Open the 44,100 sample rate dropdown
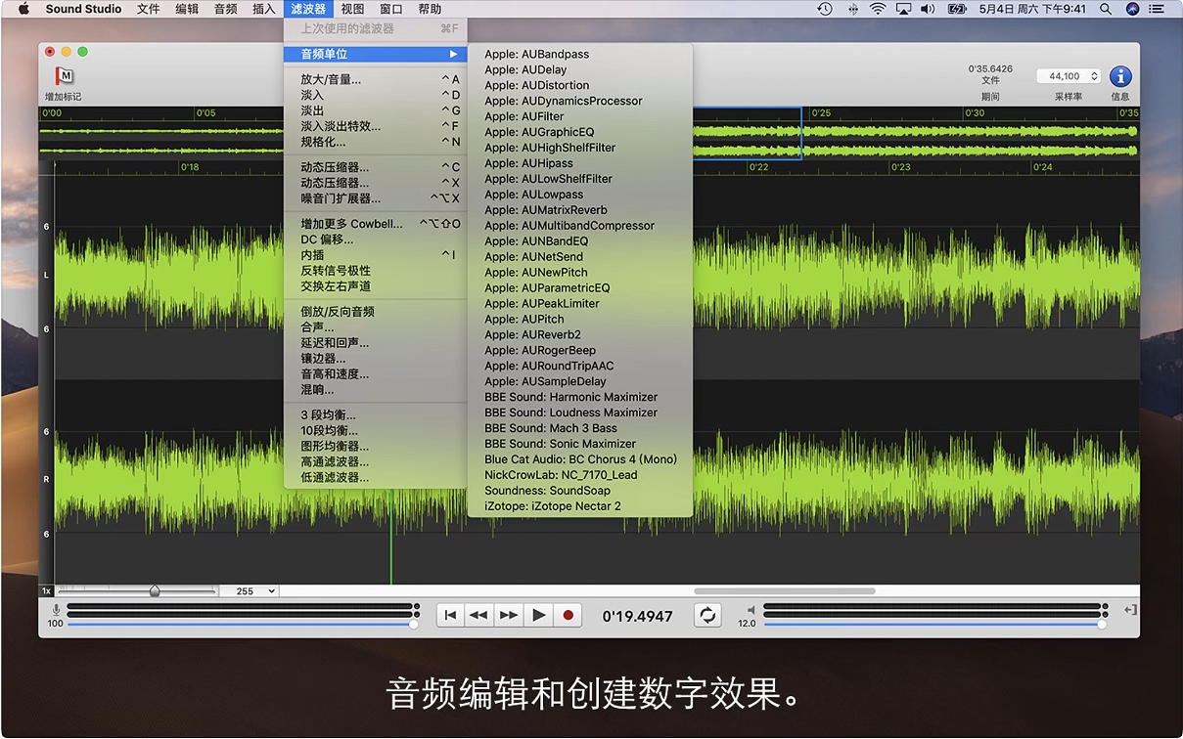 tap(1069, 76)
